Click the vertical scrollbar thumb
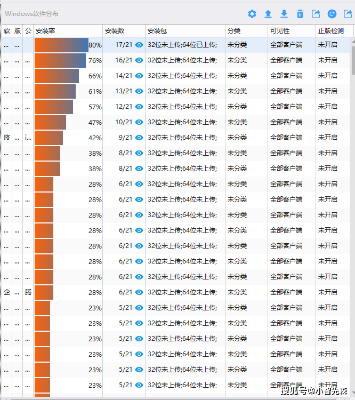The image size is (355, 400). 353,59
